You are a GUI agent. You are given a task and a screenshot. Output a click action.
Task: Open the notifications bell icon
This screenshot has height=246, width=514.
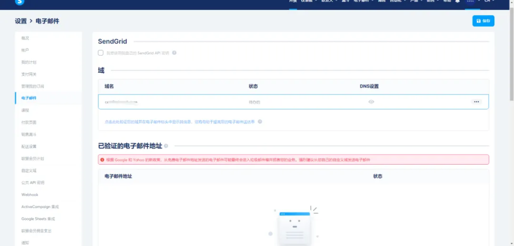coord(458,2)
